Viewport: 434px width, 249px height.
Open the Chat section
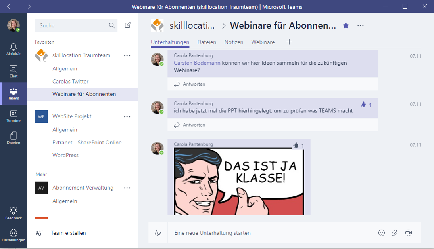pos(13,72)
